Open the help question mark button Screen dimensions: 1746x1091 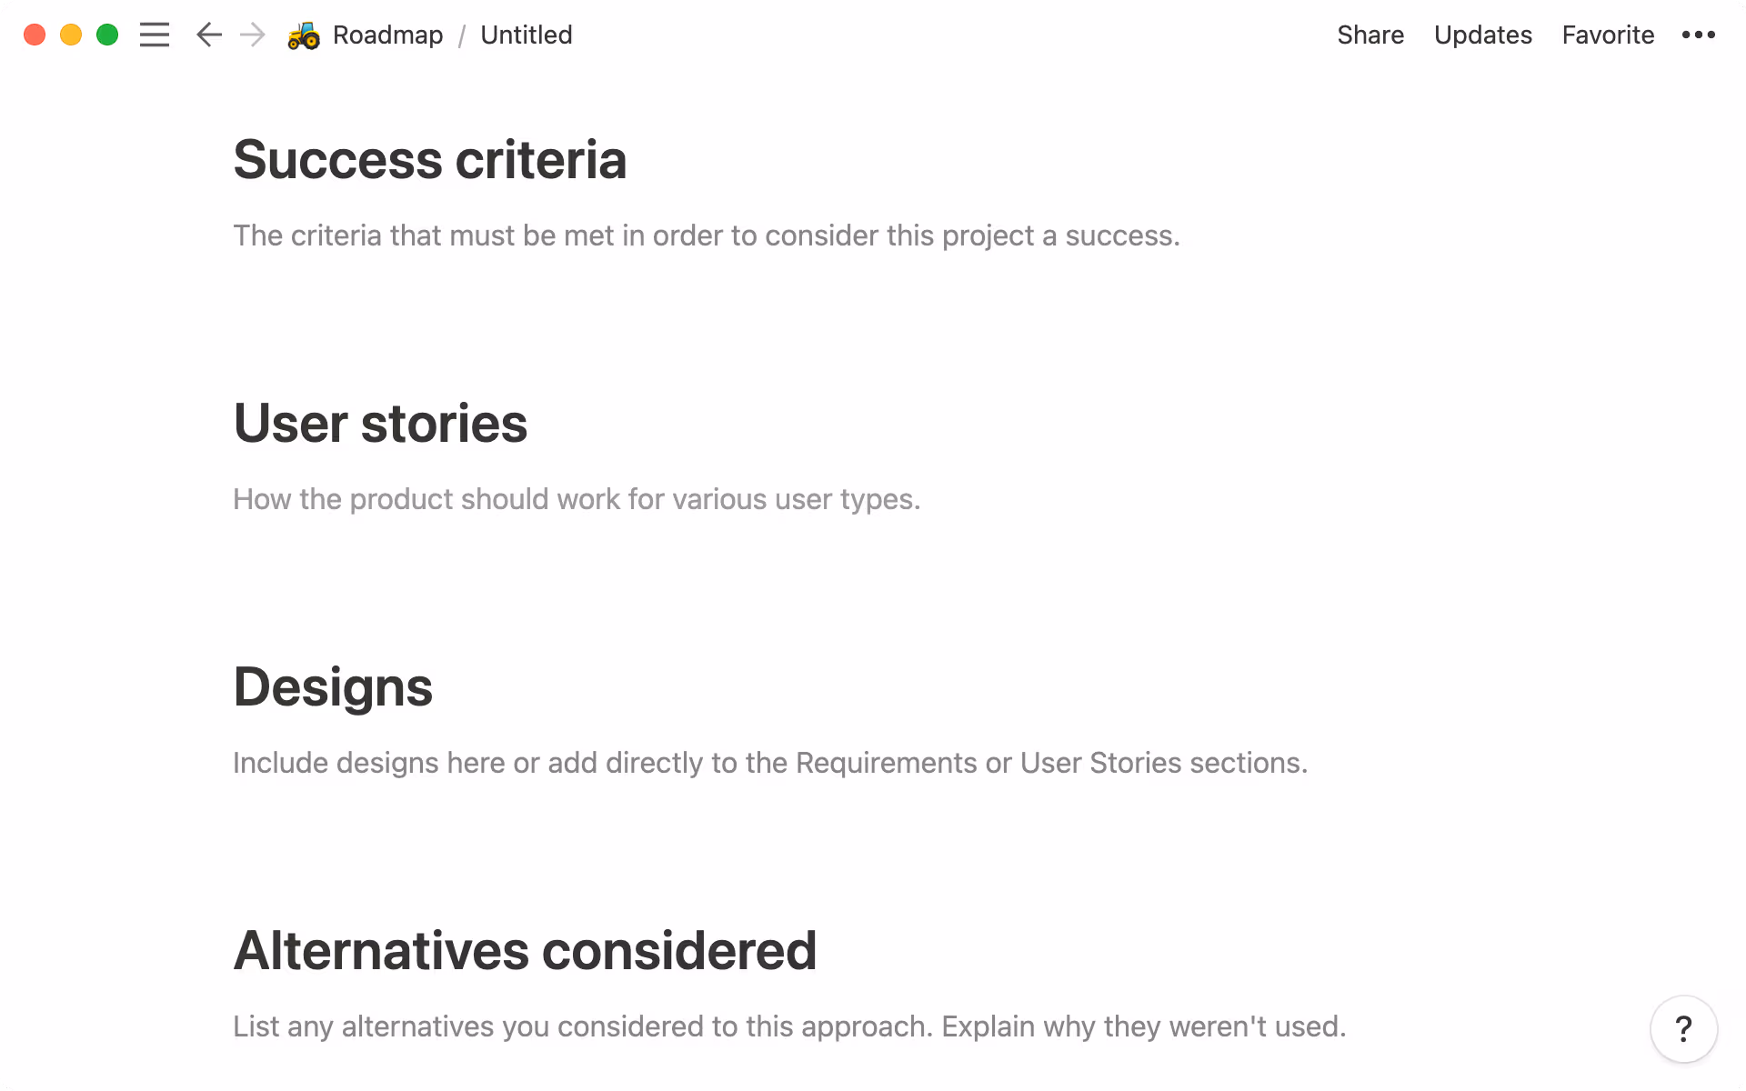coord(1685,1029)
